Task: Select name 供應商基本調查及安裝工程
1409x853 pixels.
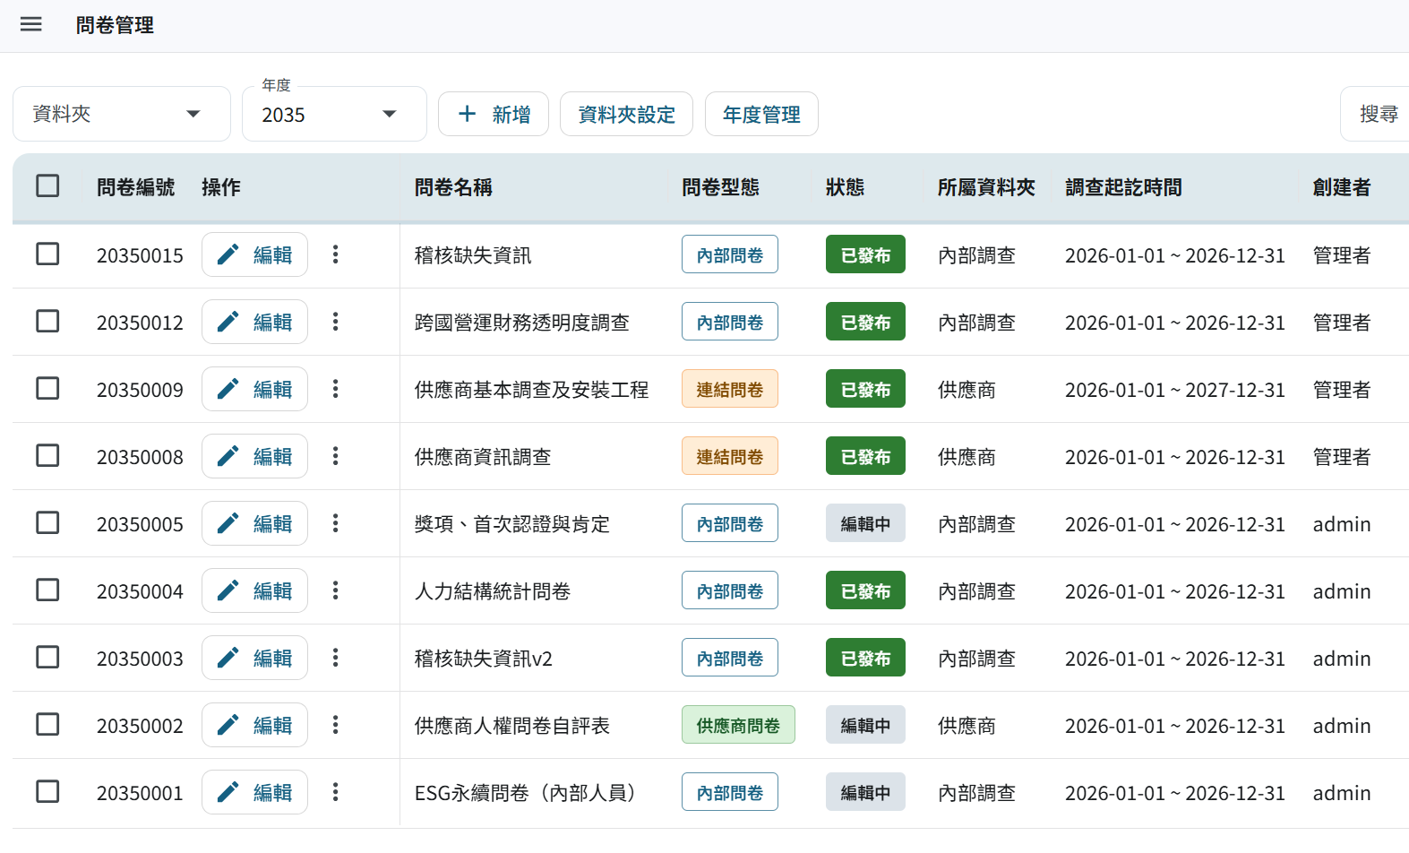Action: (531, 390)
